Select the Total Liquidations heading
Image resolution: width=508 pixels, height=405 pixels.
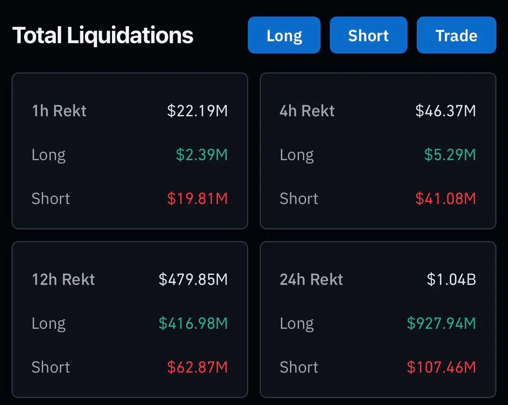click(103, 35)
